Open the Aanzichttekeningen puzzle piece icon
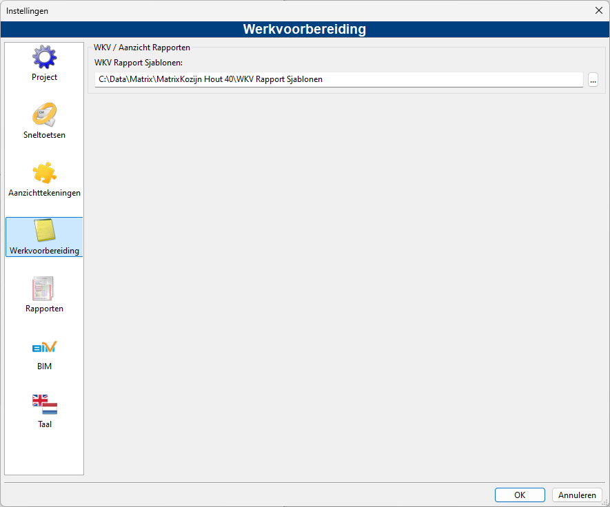The image size is (610, 507). (44, 173)
